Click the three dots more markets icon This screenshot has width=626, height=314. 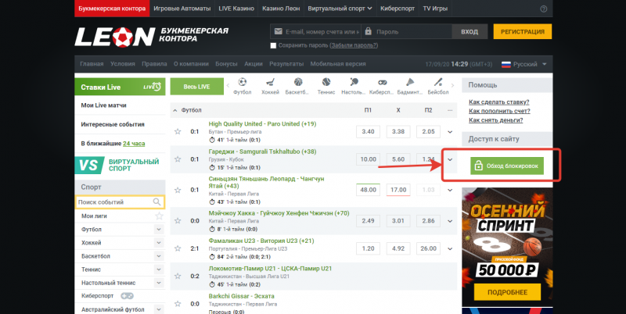pos(451,110)
